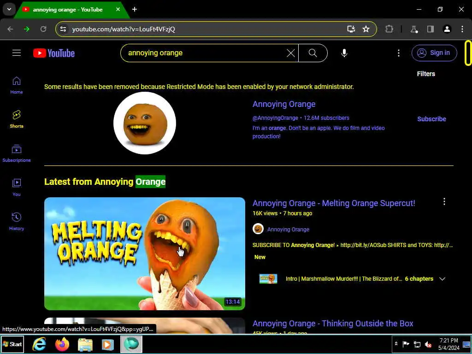Open the Annoying Orange channel title link
The height and width of the screenshot is (354, 472).
pos(284,104)
